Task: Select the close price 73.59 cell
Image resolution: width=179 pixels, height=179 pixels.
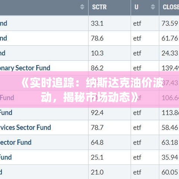Action: tap(169, 23)
